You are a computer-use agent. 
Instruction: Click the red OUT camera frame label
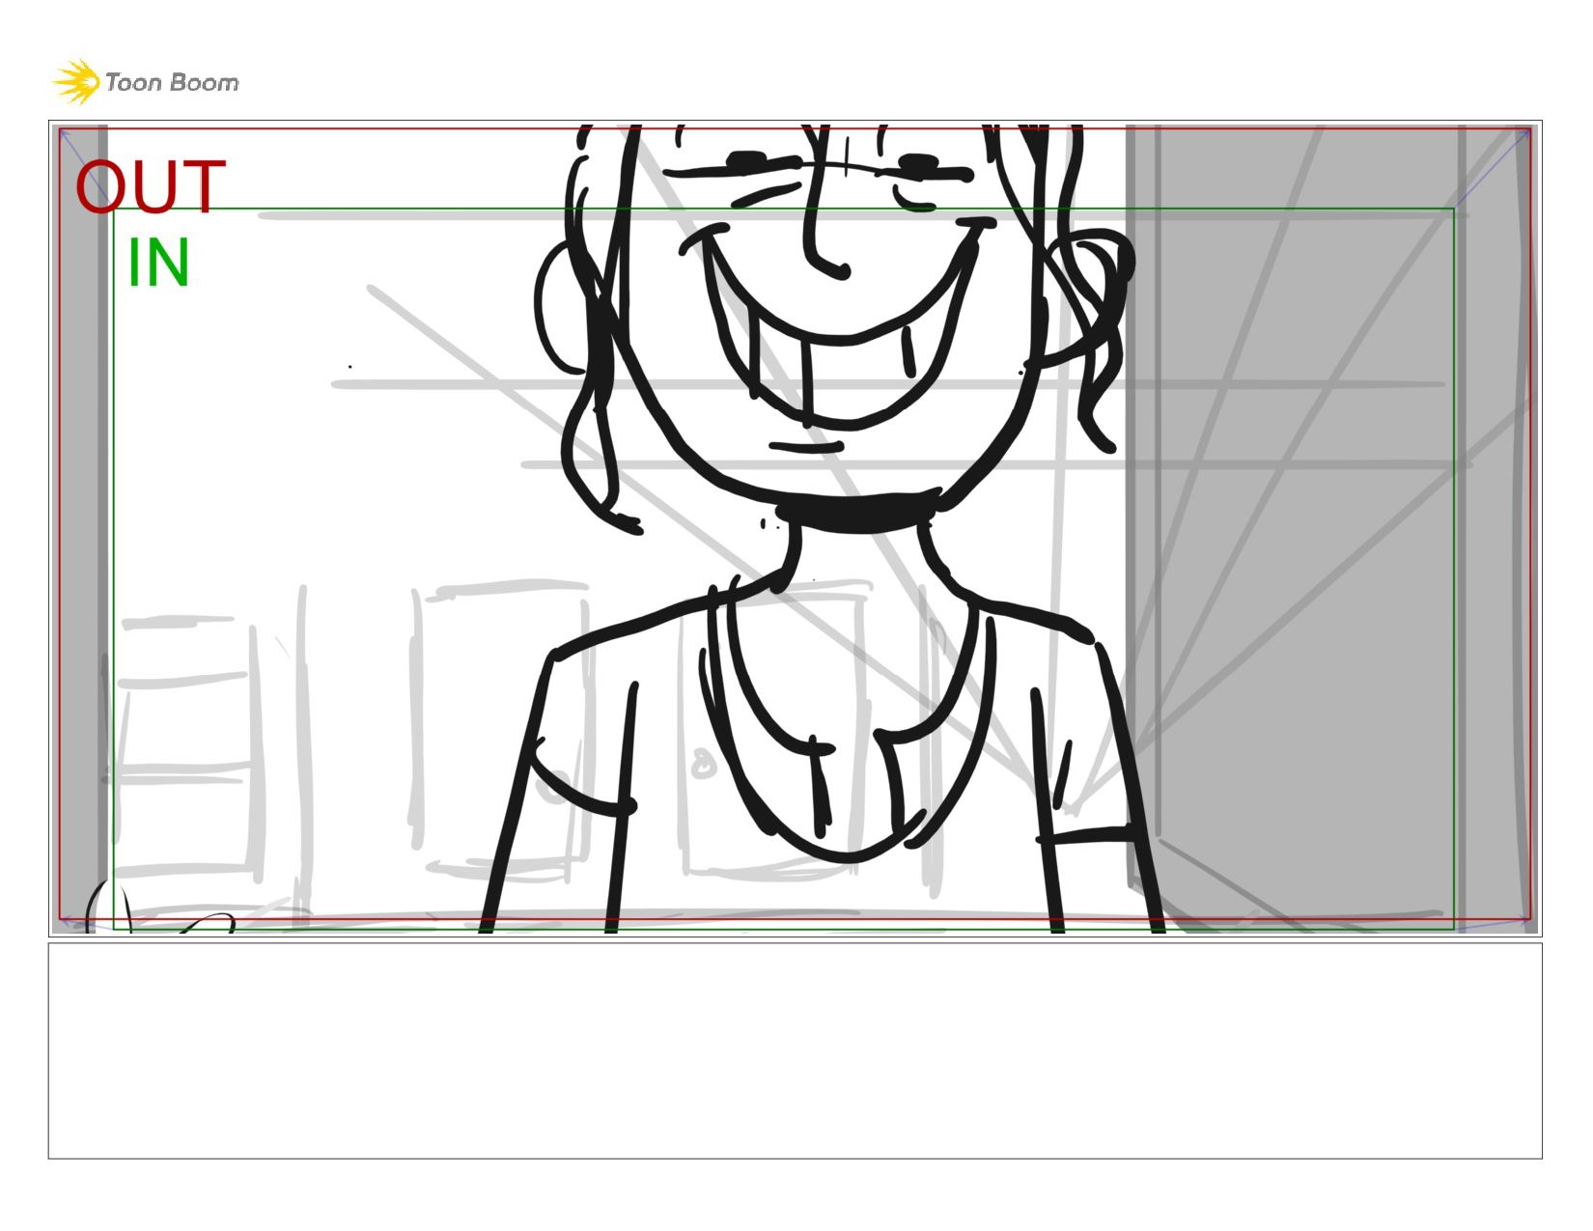(151, 187)
